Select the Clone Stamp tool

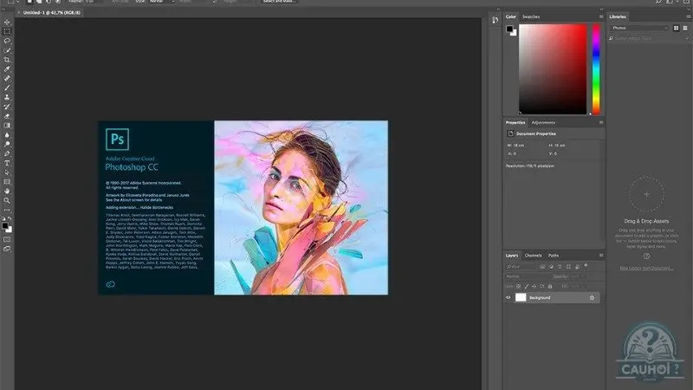[7, 97]
